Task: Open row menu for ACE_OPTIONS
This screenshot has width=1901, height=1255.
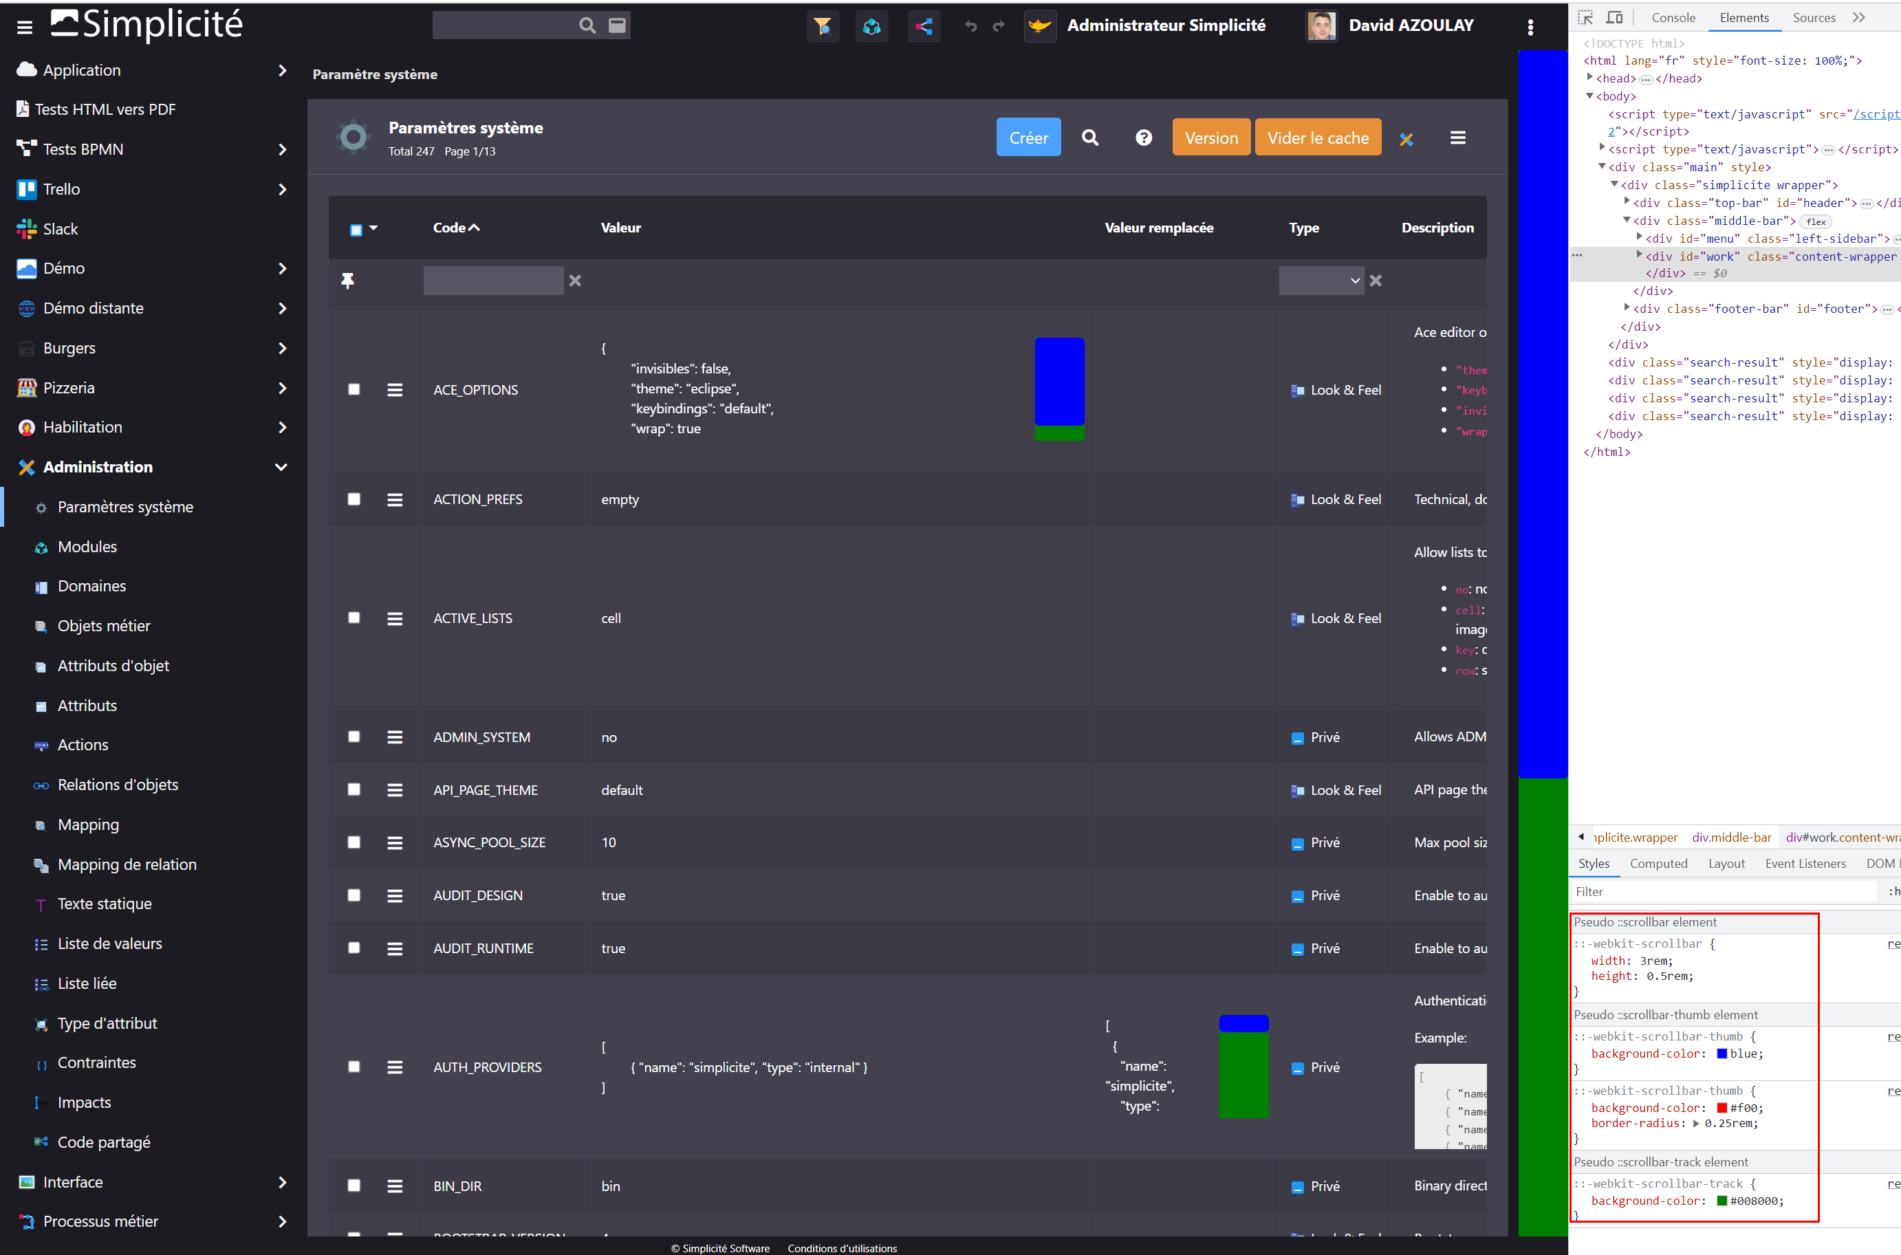Action: (395, 390)
